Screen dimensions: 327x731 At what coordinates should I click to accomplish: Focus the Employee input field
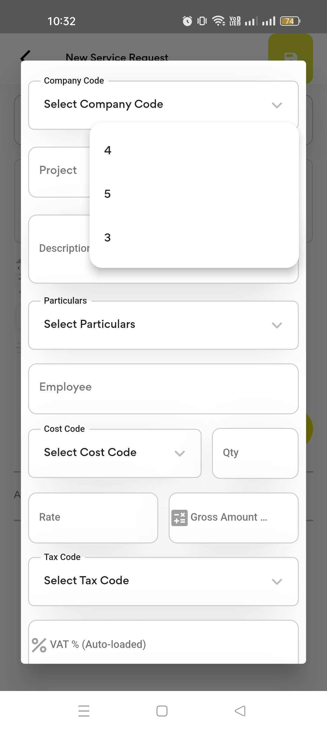tap(163, 389)
